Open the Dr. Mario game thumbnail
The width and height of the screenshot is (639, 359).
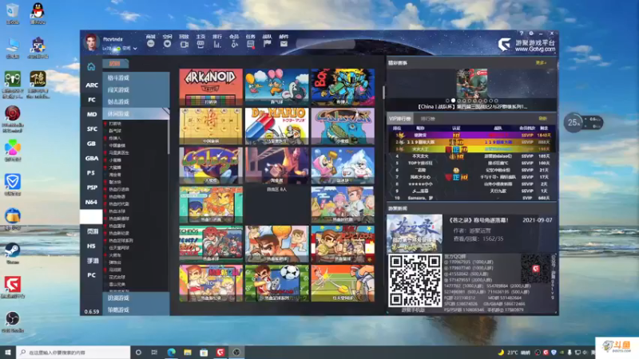pyautogui.click(x=276, y=126)
